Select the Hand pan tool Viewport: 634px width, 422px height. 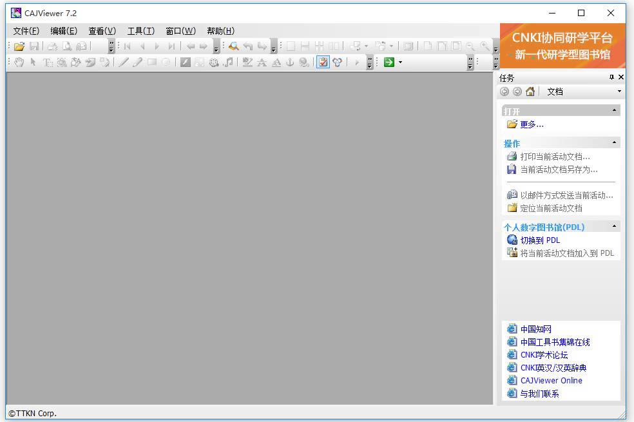(x=19, y=62)
